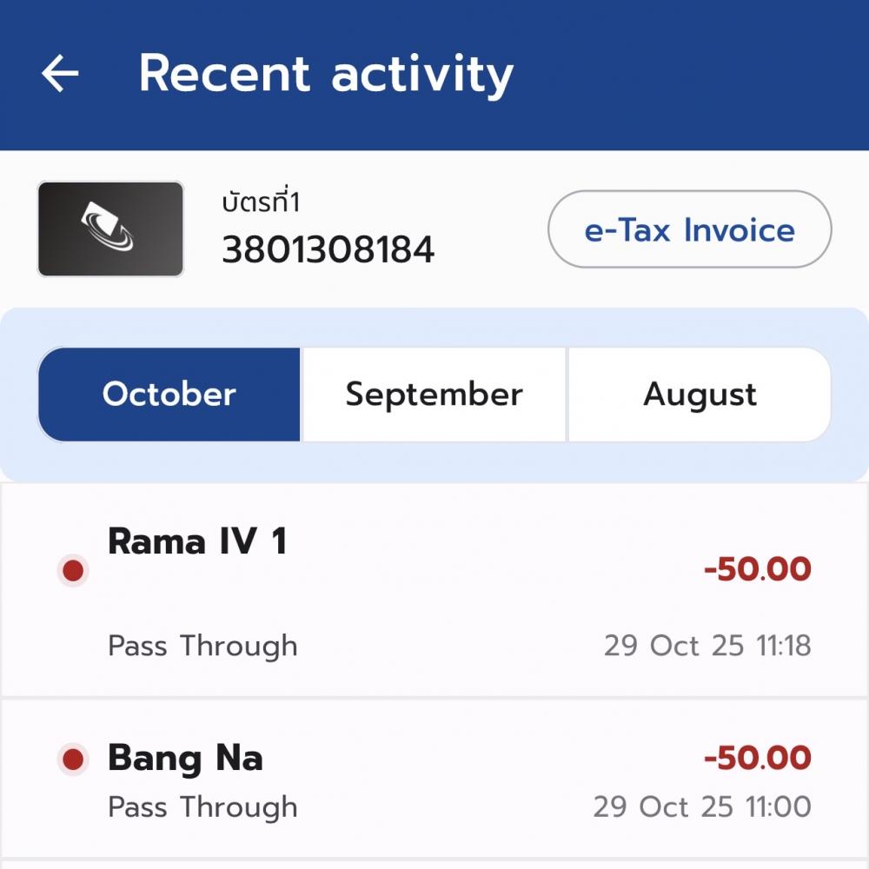The image size is (869, 869).
Task: Tap the black card logo thumbnail
Action: (110, 229)
